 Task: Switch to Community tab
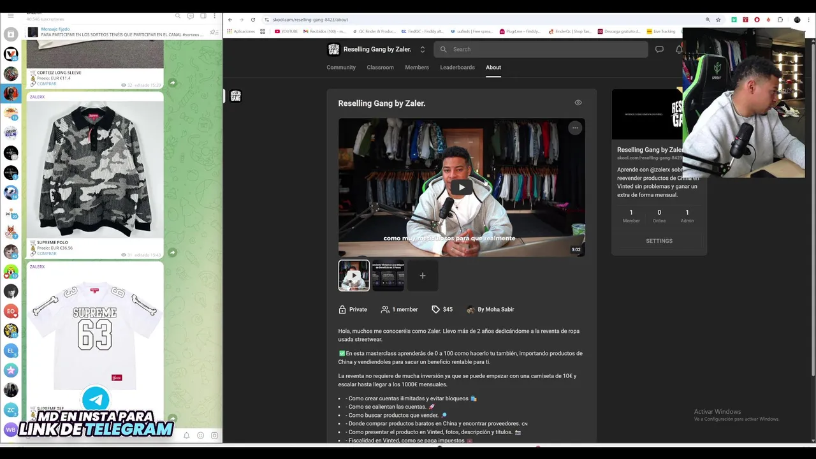point(341,67)
